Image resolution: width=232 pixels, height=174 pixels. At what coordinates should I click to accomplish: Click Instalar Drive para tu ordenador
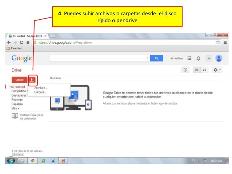(27, 117)
